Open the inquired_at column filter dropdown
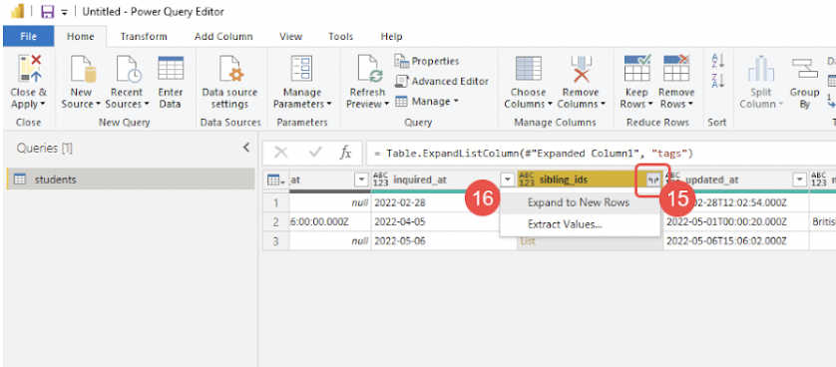The height and width of the screenshot is (367, 836). (x=507, y=181)
